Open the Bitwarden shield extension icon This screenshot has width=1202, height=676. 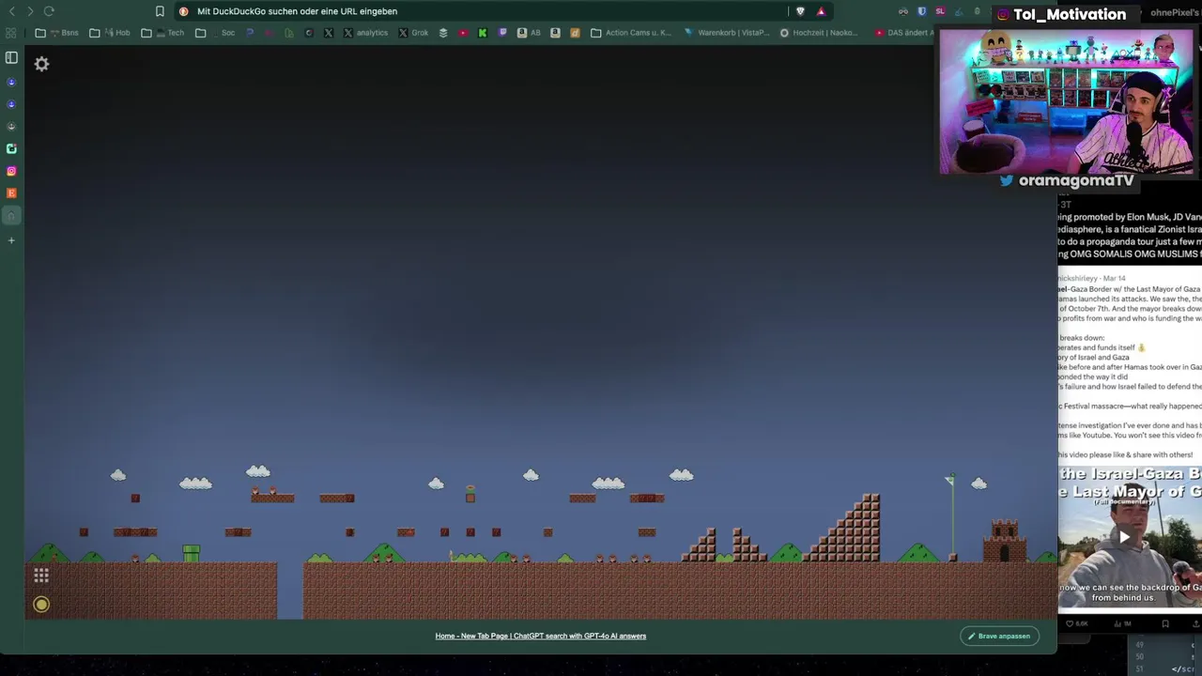pyautogui.click(x=921, y=11)
